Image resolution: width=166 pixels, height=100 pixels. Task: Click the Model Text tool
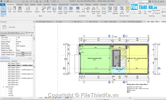coord(93,10)
